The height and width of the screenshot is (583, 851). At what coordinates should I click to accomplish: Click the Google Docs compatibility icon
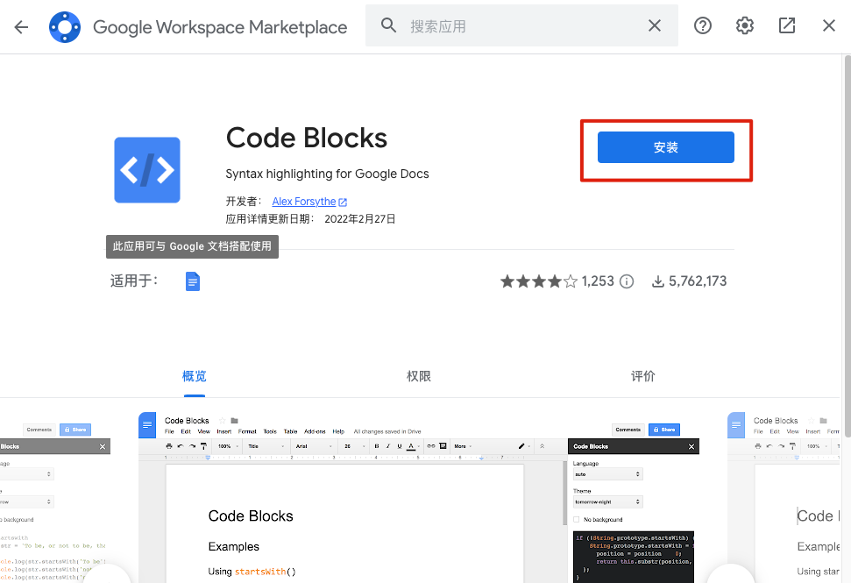click(193, 281)
